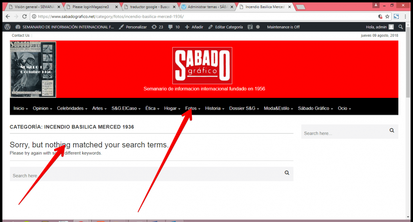Image resolution: width=413 pixels, height=222 pixels.
Task: Click the WordPress logo in the admin bar
Action: (8, 27)
